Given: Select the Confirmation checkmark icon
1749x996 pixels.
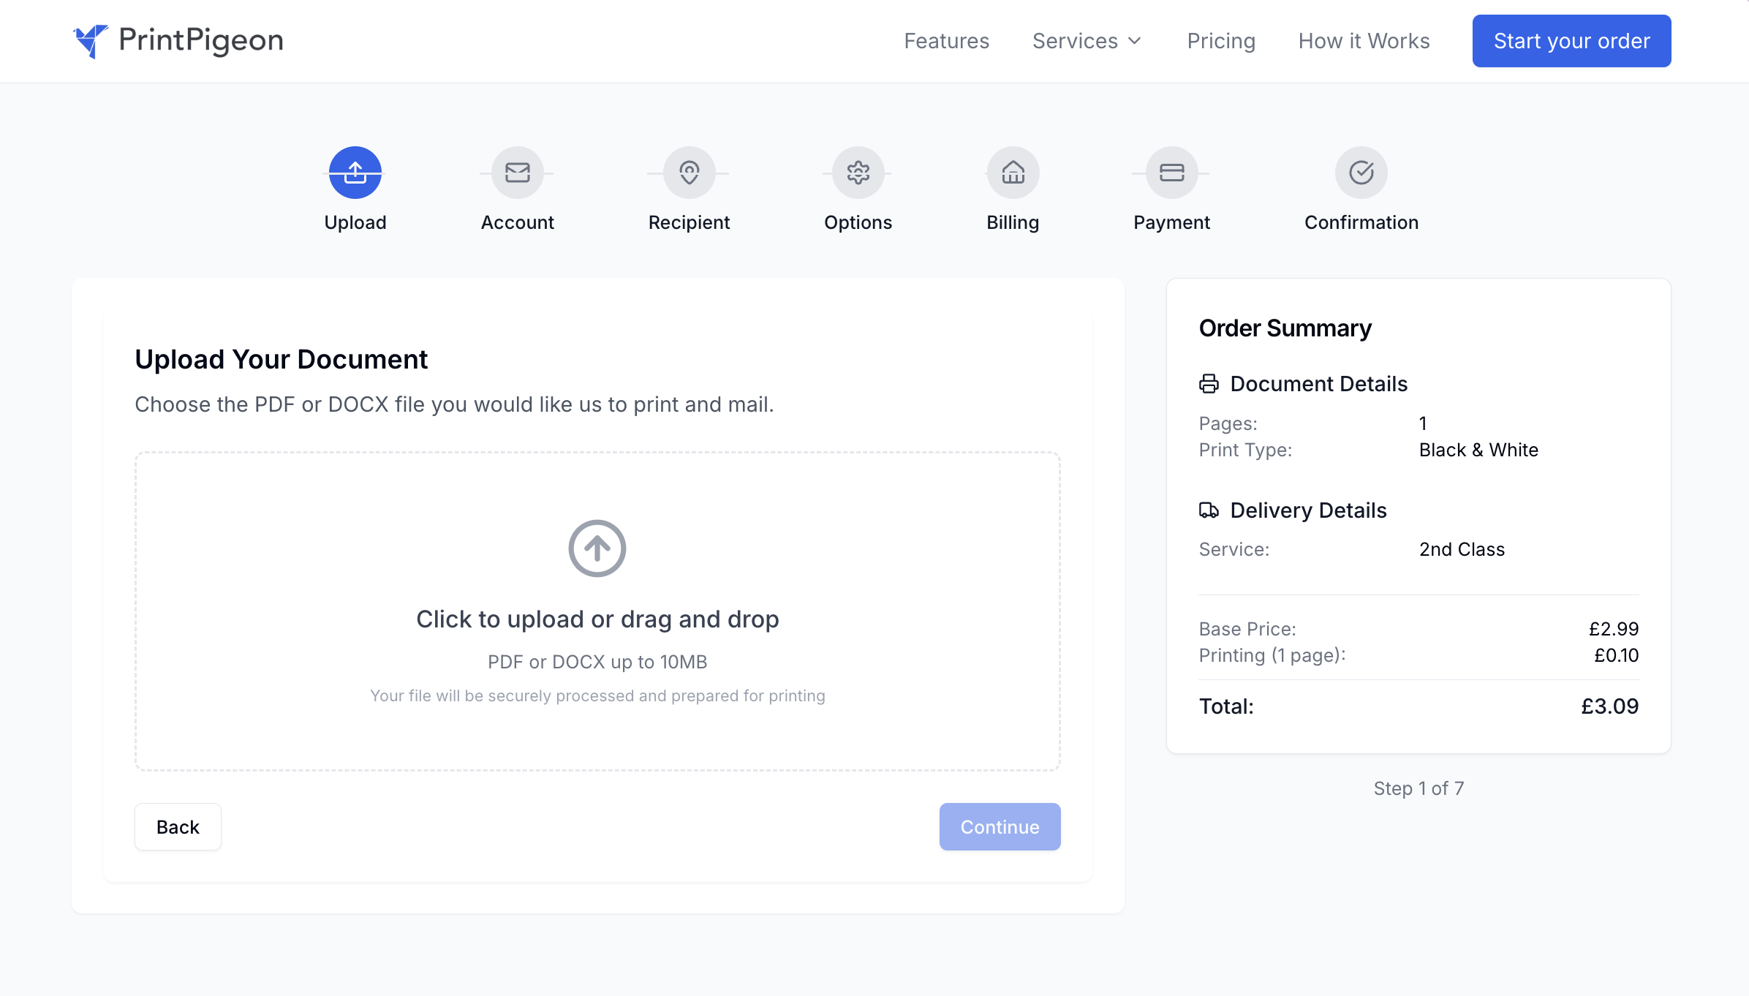Looking at the screenshot, I should click(x=1360, y=172).
